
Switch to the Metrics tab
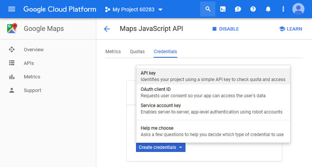click(x=113, y=52)
